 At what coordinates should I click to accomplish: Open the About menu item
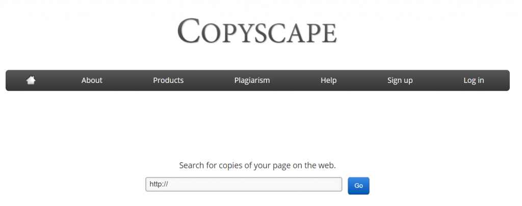(92, 80)
